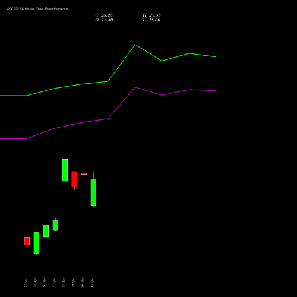This screenshot has width=297, height=297.
Task: Click the '12 Apr' date axis label
Action: [x=92, y=283]
